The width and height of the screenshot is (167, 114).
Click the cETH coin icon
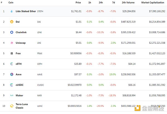12,64
